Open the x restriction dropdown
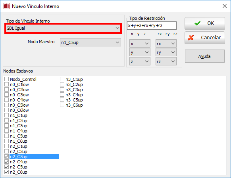231x178 pixels. tap(140, 44)
